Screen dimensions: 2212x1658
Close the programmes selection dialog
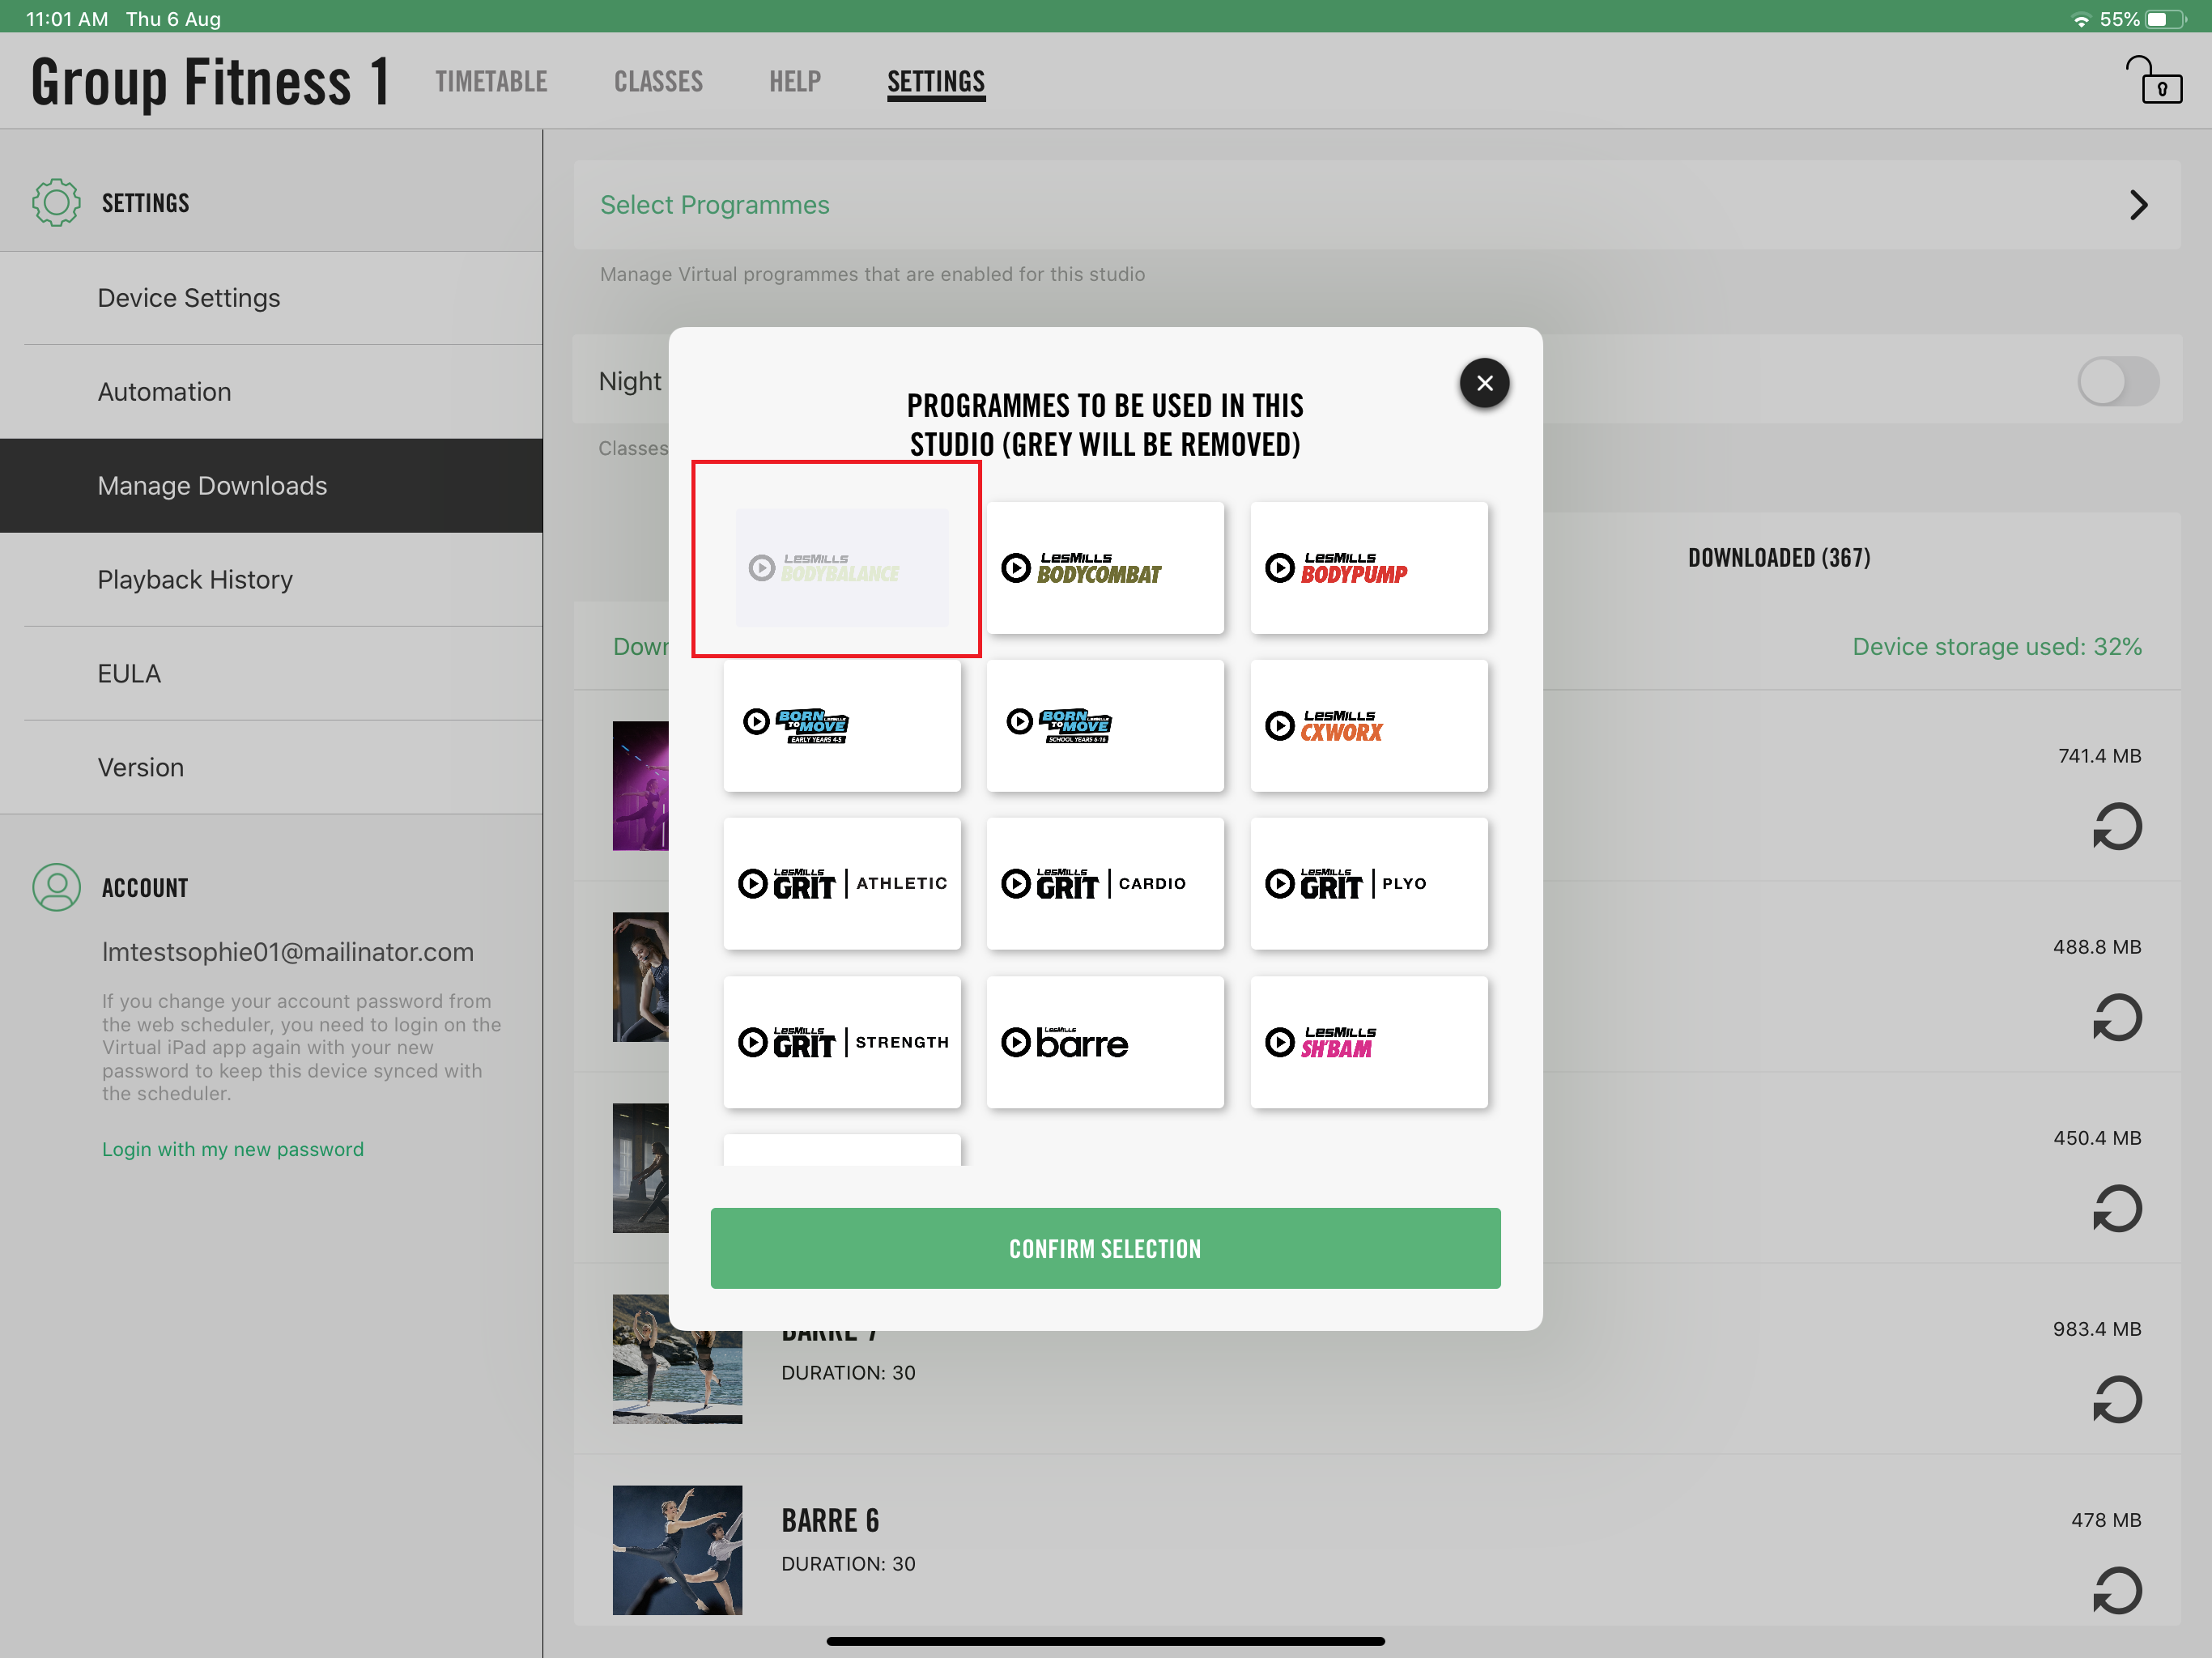[x=1484, y=383]
